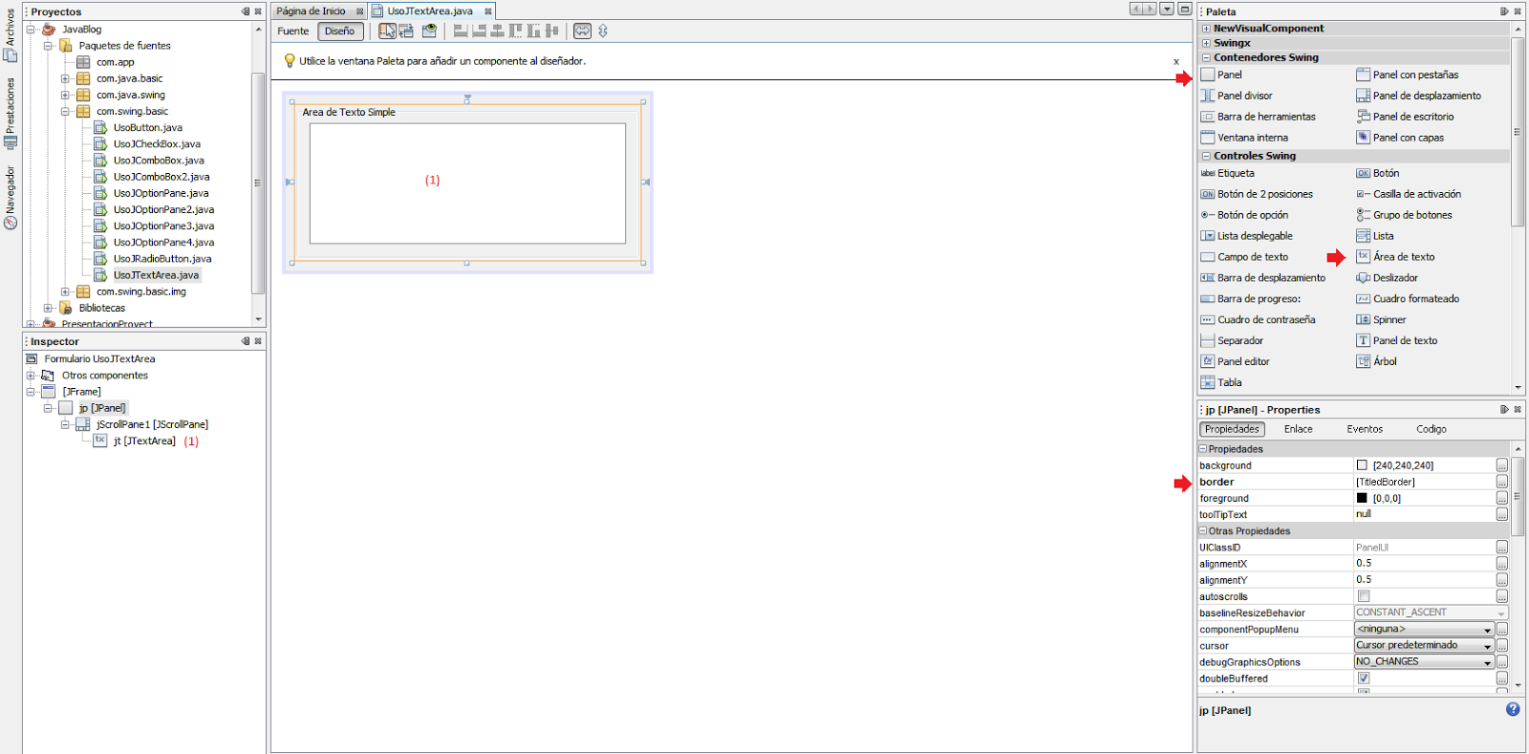The image size is (1529, 754).
Task: Open Propiedades tab in properties
Action: pyautogui.click(x=1232, y=429)
